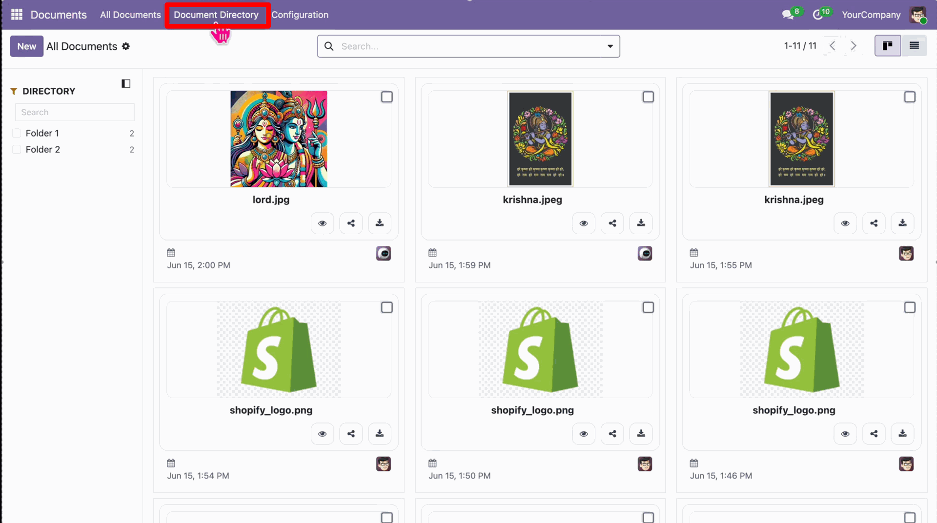Select the Folder 1 label in Directory
Image resolution: width=937 pixels, height=523 pixels.
(42, 133)
